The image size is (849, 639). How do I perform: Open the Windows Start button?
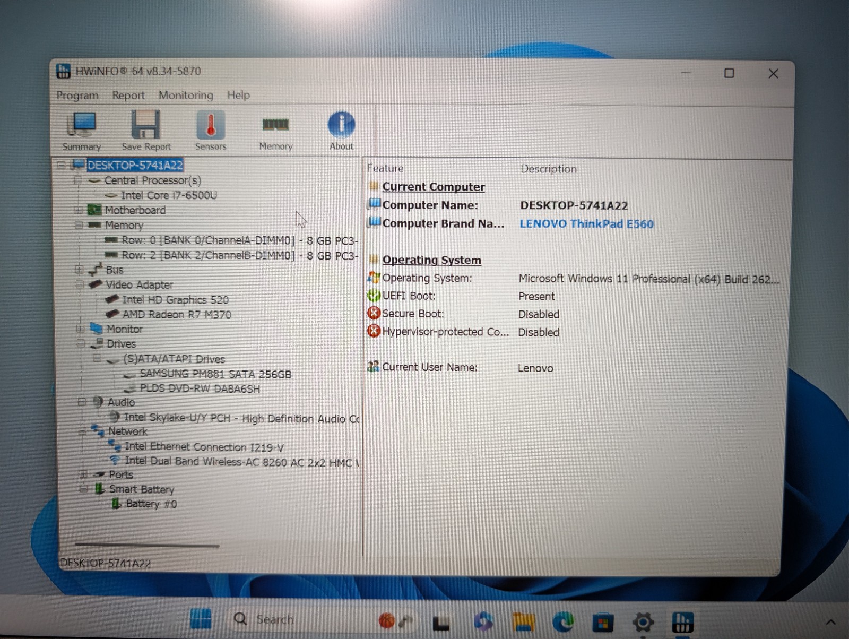tap(201, 619)
